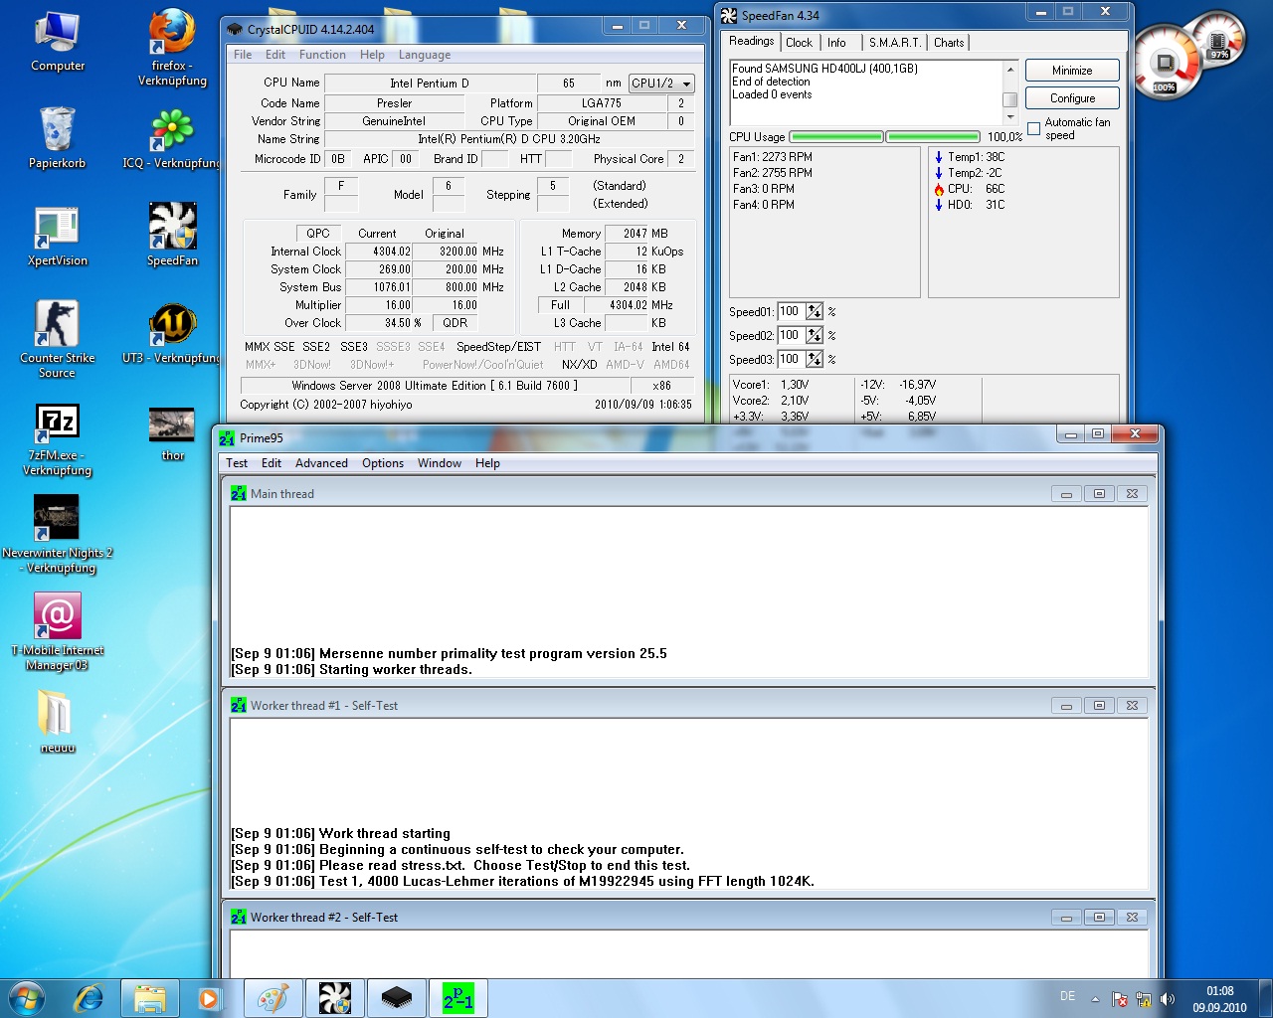Switch to the S.M.A.R.T. tab in SpeedFan
The image size is (1273, 1018).
[x=894, y=43]
